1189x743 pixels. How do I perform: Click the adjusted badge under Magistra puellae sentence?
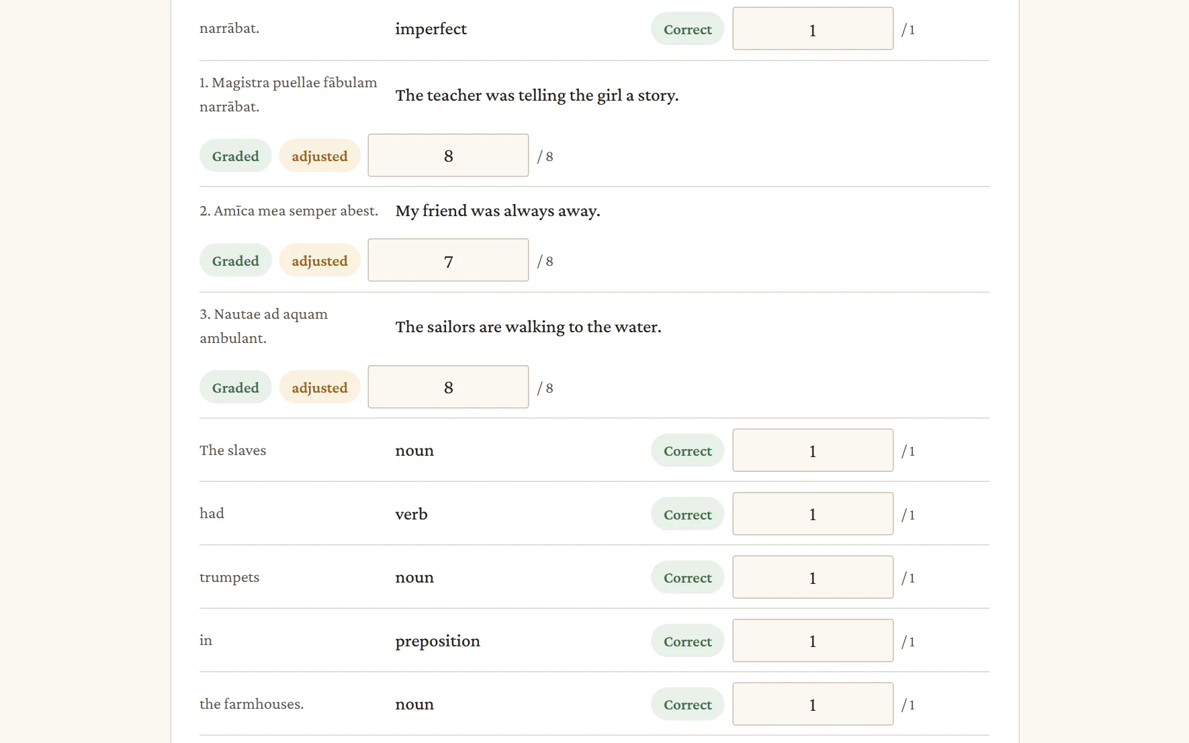(x=320, y=156)
